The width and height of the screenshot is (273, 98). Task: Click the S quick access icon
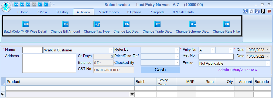[22, 5]
